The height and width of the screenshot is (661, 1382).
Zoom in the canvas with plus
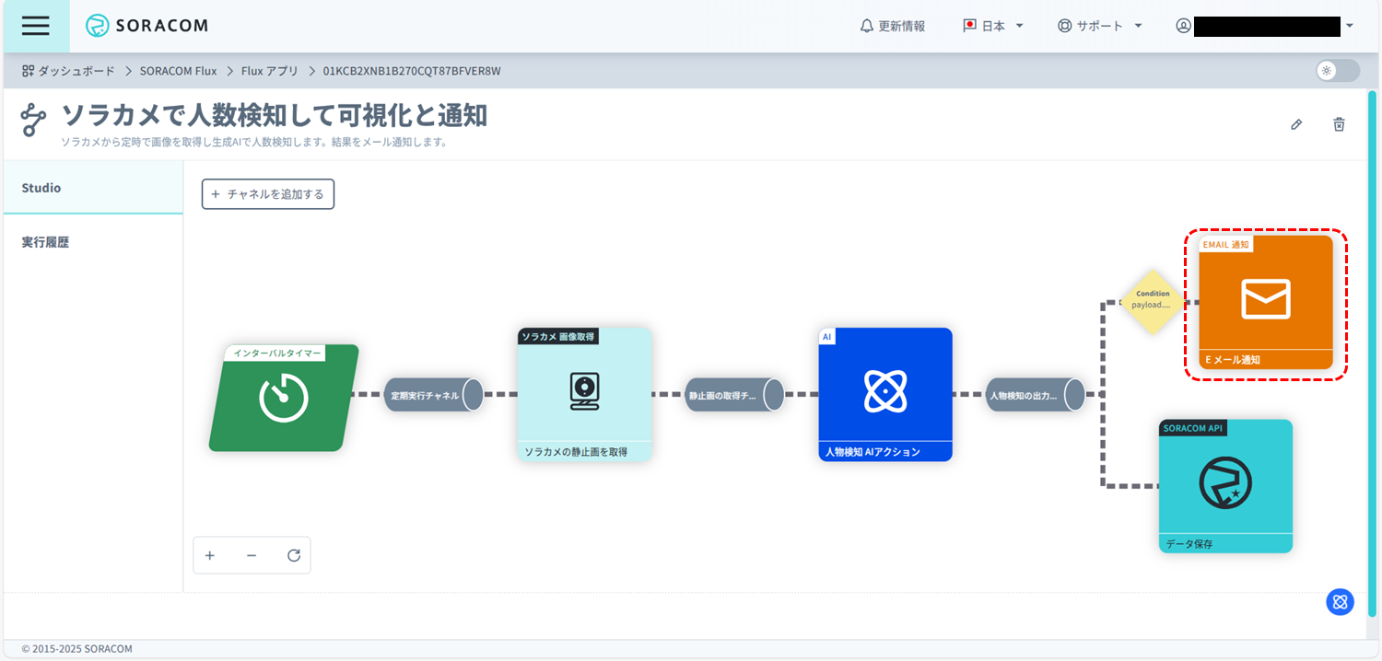(x=210, y=555)
